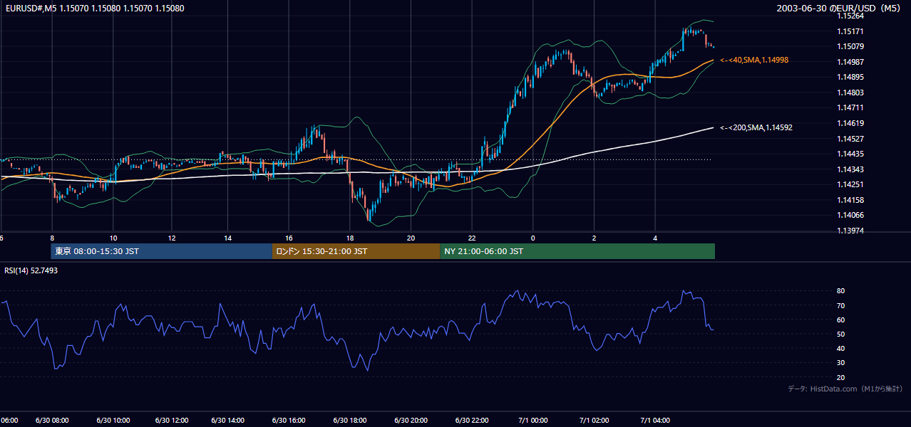Click hour label 10 under price chart
Viewport: 911px width, 427px height.
(x=113, y=238)
